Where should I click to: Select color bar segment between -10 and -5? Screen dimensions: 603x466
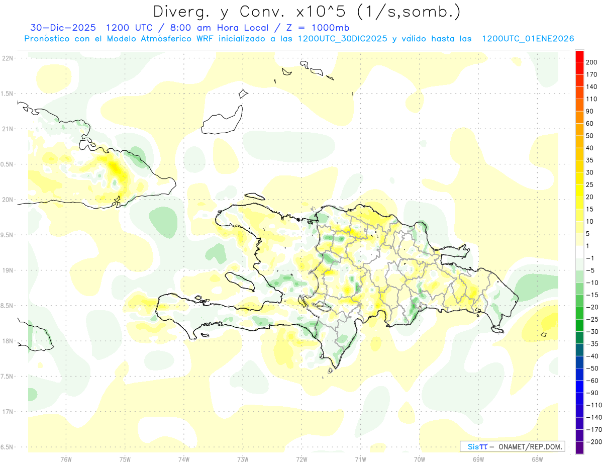click(579, 276)
